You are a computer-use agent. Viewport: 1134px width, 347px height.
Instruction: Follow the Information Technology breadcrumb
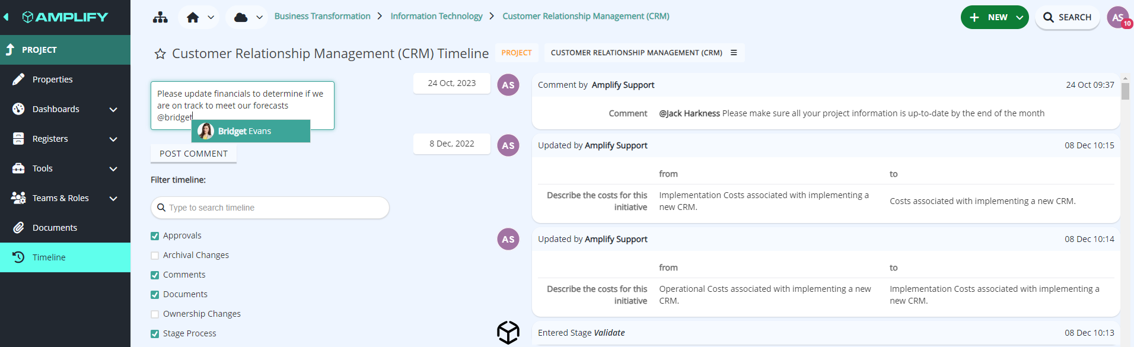tap(437, 16)
